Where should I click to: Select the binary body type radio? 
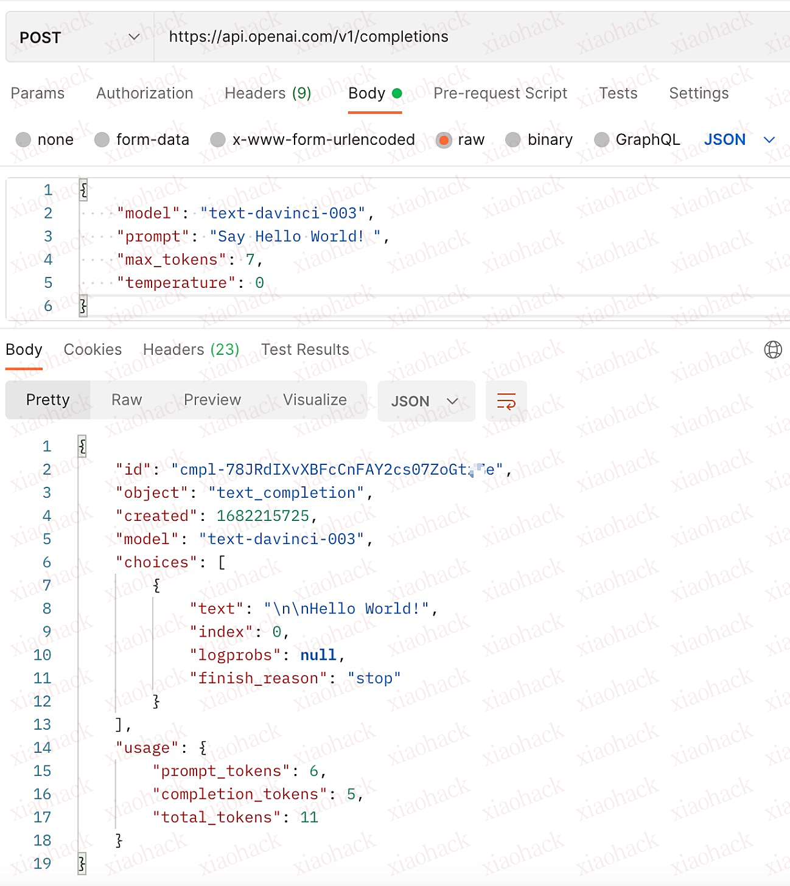point(513,140)
